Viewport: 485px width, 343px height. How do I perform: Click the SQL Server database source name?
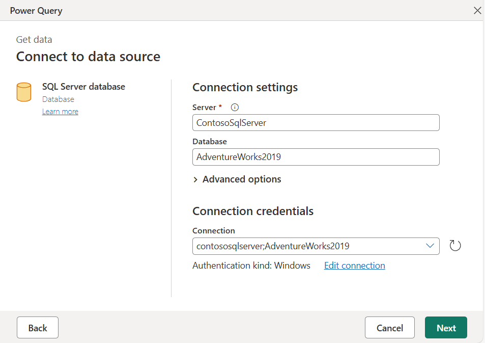83,86
